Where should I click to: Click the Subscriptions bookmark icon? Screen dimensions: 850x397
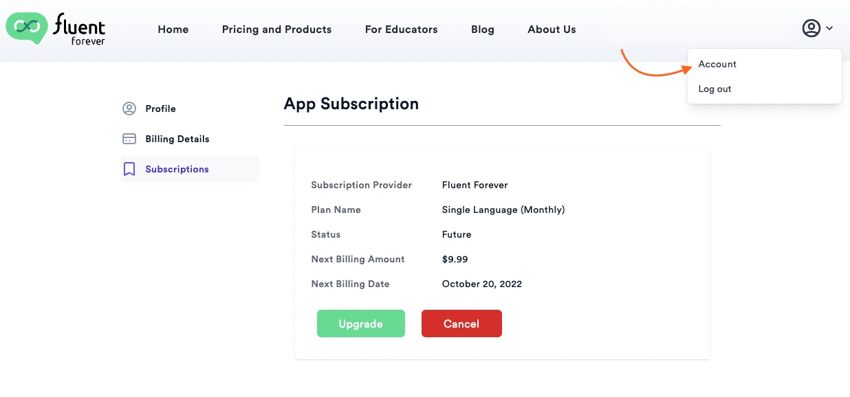coord(129,169)
